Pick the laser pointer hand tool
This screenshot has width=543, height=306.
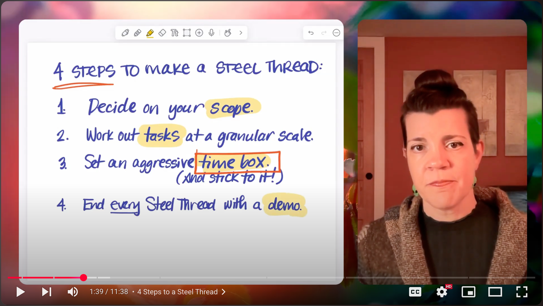pyautogui.click(x=228, y=33)
